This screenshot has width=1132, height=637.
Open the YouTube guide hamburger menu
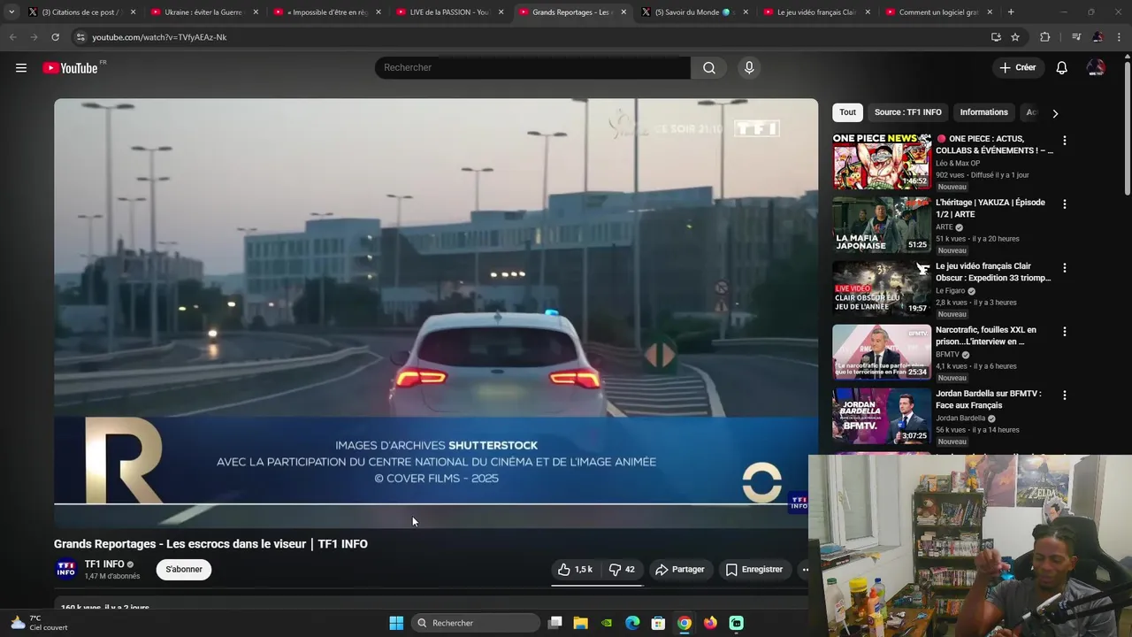(21, 67)
